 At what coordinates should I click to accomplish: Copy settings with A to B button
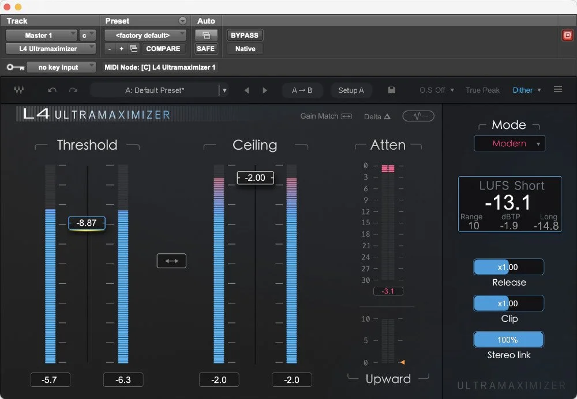302,90
